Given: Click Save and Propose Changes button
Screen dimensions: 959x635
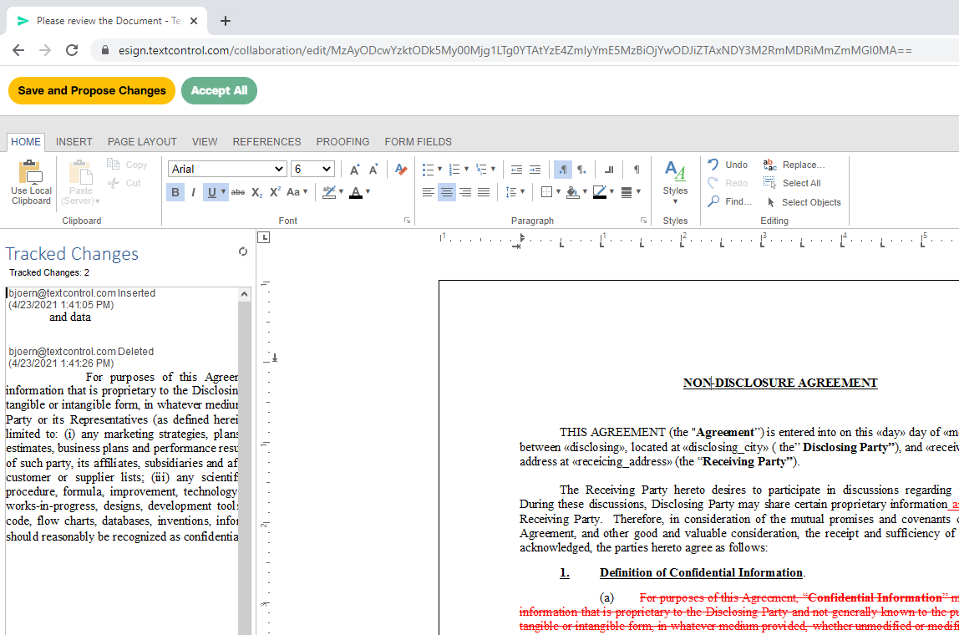Looking at the screenshot, I should click(x=92, y=90).
